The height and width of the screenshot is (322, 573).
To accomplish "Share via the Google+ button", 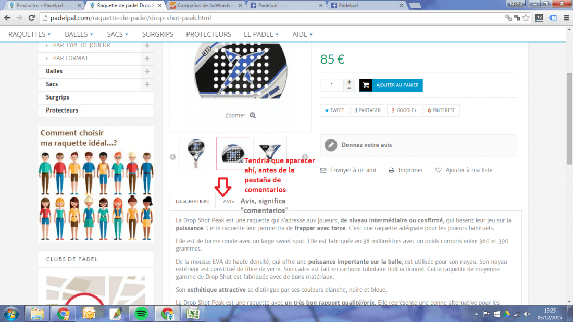I will [x=404, y=110].
